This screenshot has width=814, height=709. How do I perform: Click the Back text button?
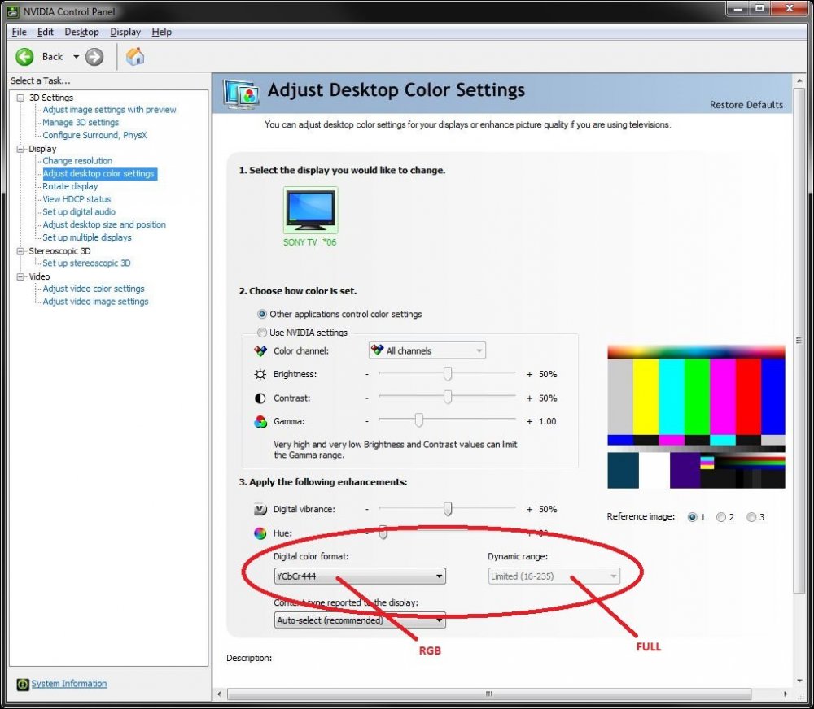click(x=52, y=57)
